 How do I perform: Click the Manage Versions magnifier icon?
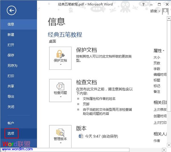click(x=60, y=132)
